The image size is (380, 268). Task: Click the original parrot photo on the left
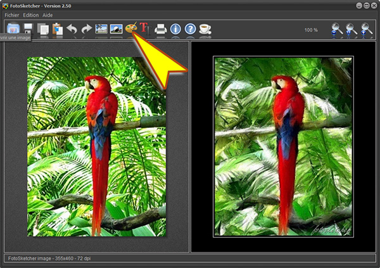(96, 146)
